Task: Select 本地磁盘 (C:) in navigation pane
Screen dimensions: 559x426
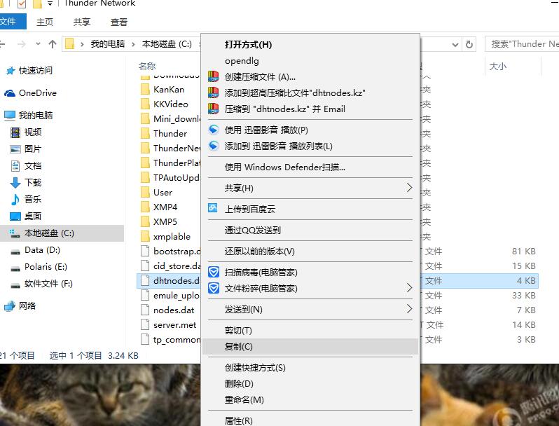Action: [x=62, y=233]
